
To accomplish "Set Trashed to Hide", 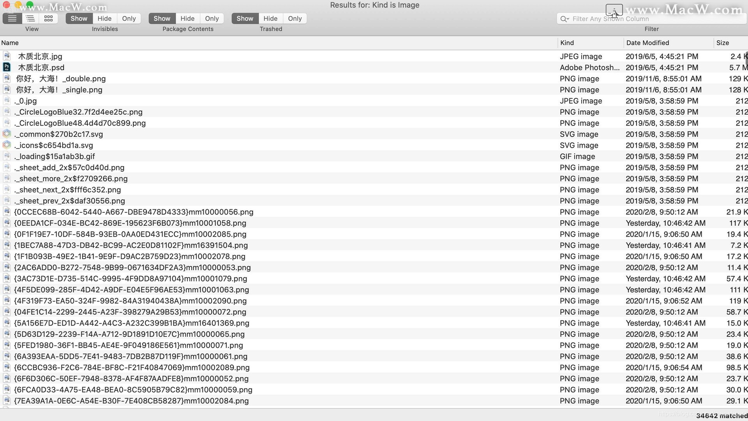I will tap(270, 18).
